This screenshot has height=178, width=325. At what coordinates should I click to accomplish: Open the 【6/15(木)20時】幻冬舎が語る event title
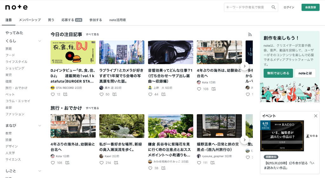(x=289, y=165)
